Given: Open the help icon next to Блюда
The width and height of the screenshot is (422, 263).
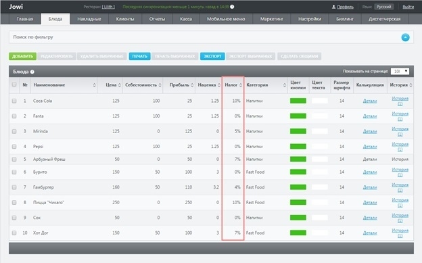Looking at the screenshot, I should [x=32, y=72].
